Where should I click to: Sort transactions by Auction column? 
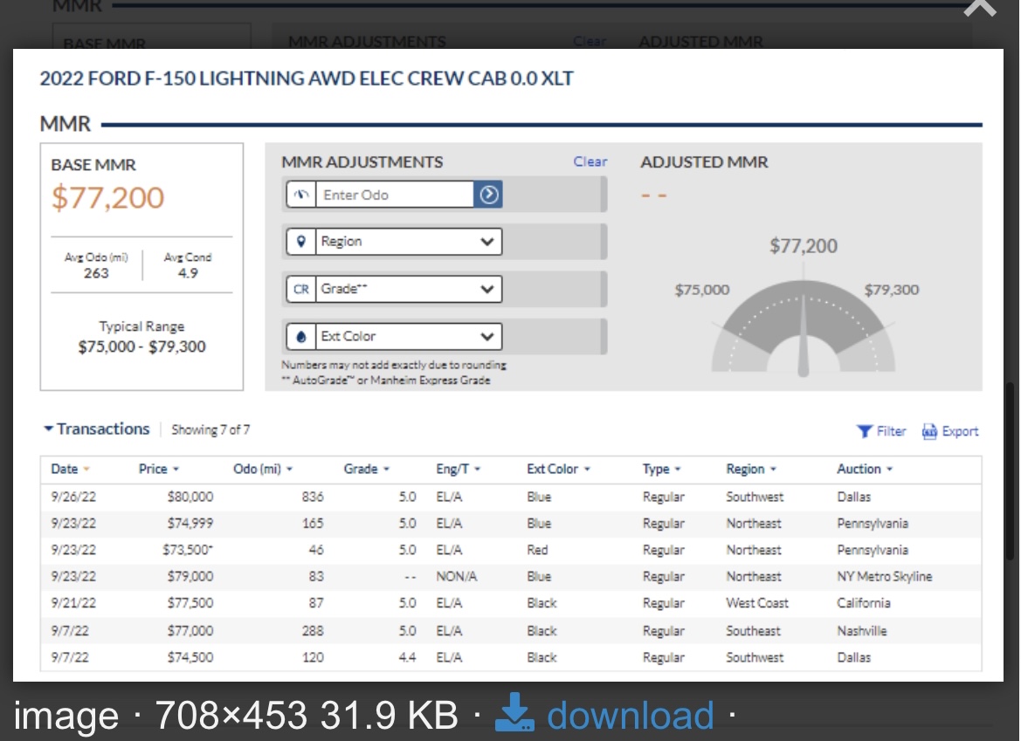[x=865, y=469]
